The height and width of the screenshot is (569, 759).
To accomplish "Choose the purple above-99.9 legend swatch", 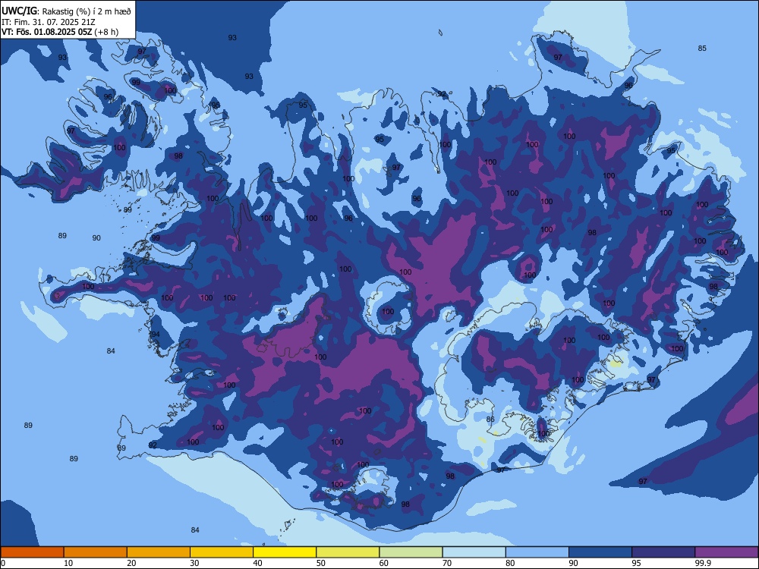I will point(726,552).
